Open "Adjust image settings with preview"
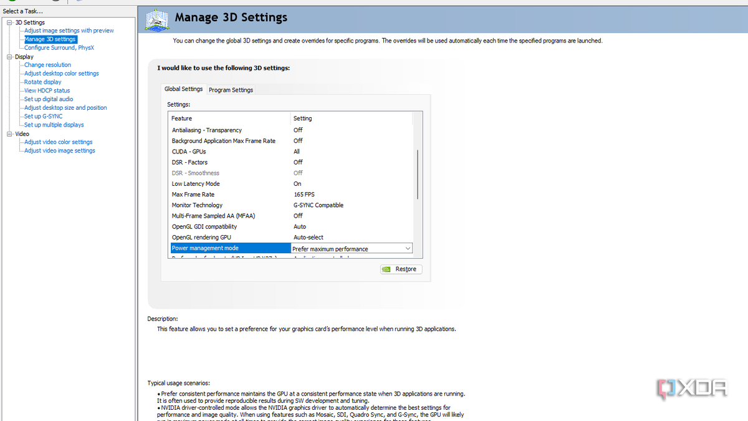 pyautogui.click(x=69, y=30)
